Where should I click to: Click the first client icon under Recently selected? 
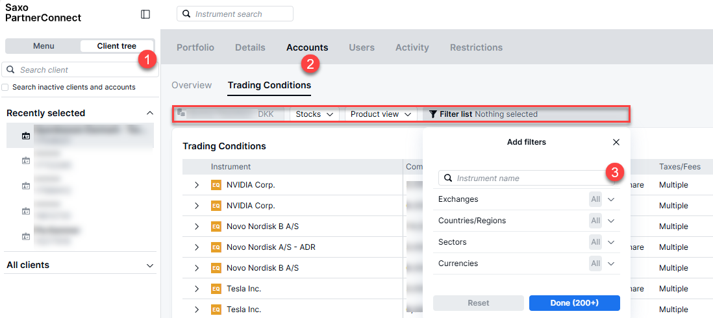pyautogui.click(x=26, y=136)
